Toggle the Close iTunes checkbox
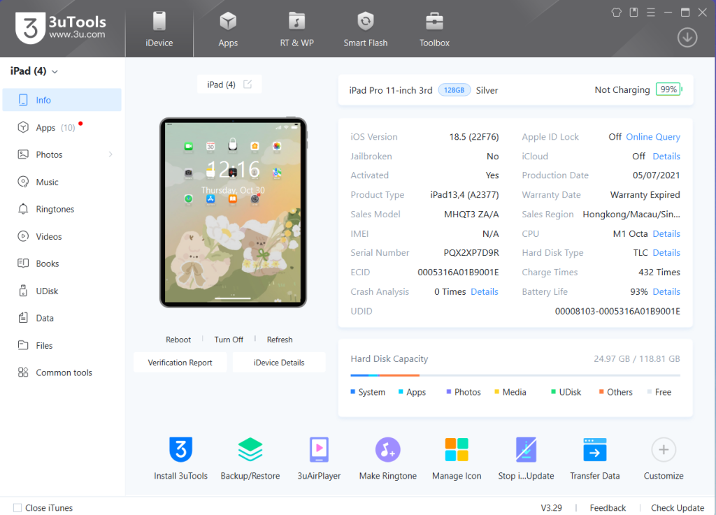 coord(17,508)
